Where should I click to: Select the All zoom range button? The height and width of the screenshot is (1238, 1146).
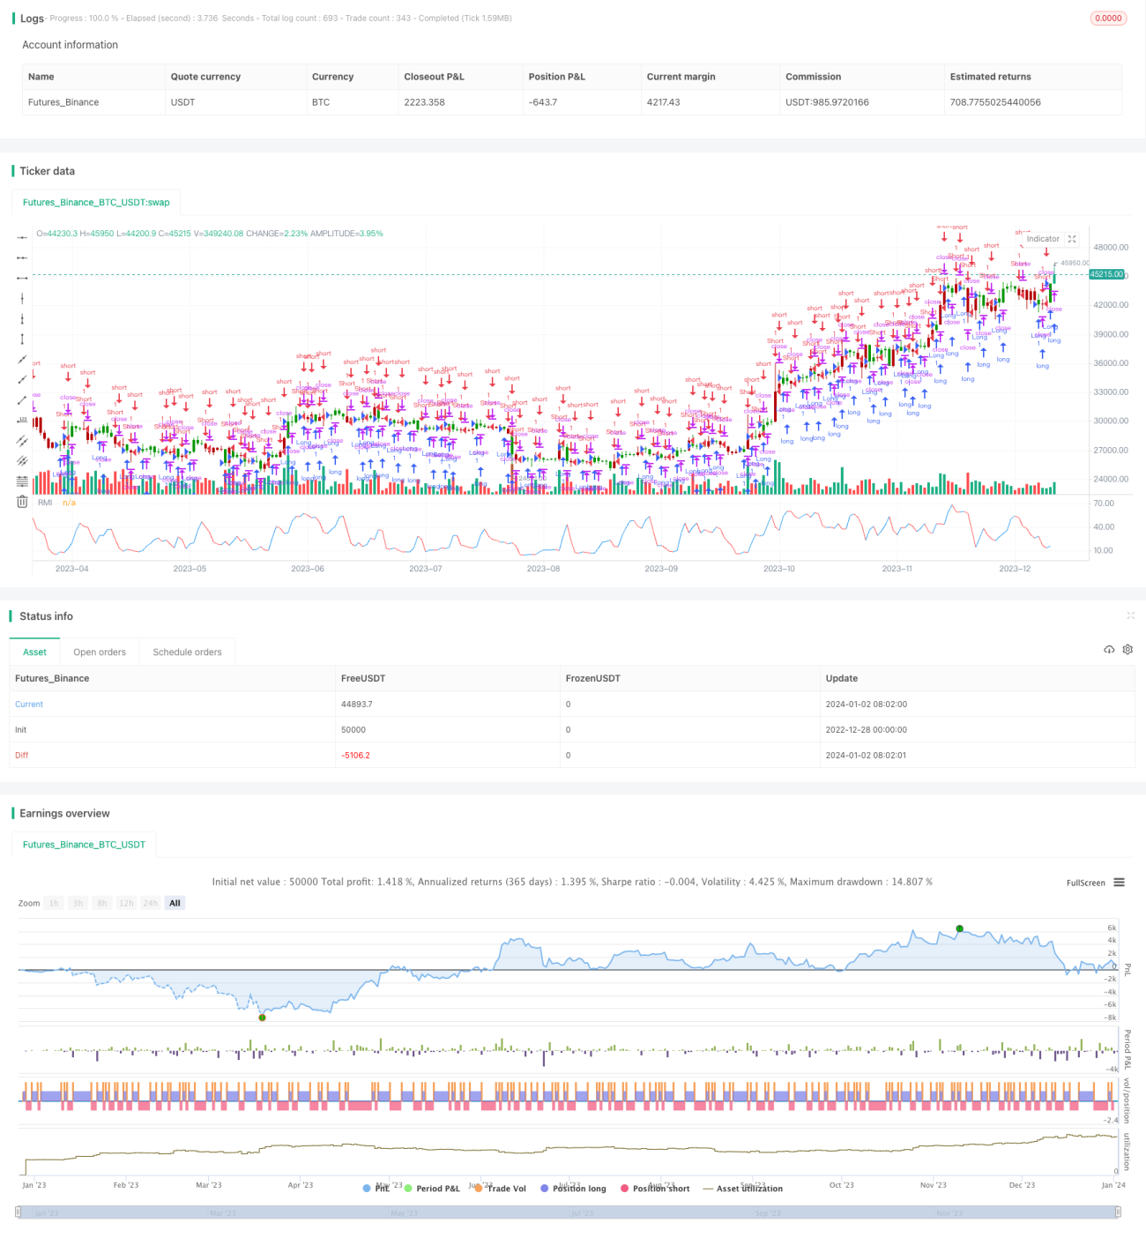point(175,903)
